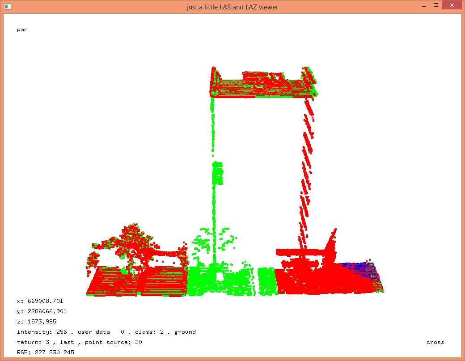The image size is (465, 361).
Task: Click the window title 'just a little LAS and LAZ viewer'
Action: (x=232, y=7)
